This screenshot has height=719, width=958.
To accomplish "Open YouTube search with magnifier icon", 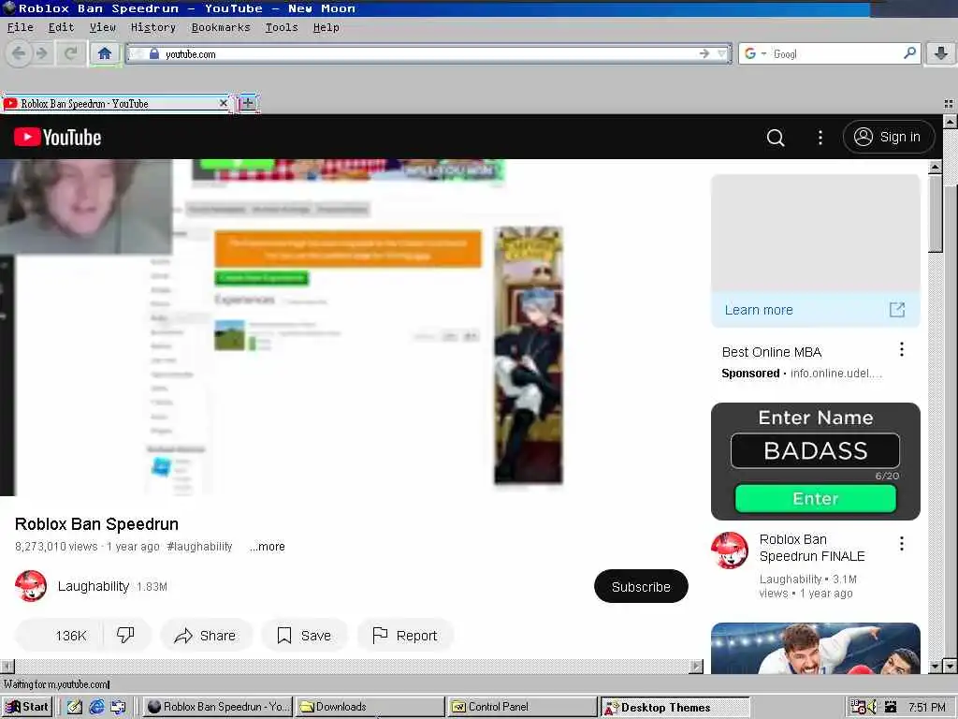I will pyautogui.click(x=776, y=138).
